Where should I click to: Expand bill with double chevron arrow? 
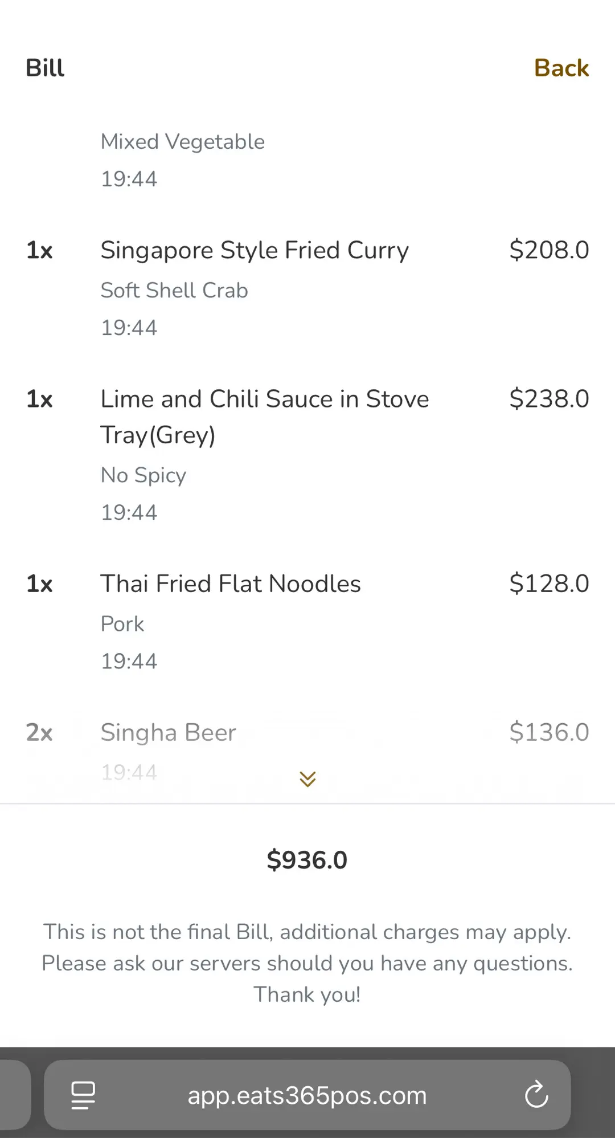point(307,778)
